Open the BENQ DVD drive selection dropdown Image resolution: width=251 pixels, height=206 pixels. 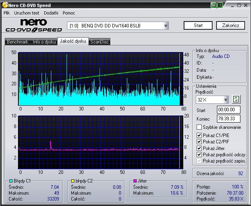166,25
